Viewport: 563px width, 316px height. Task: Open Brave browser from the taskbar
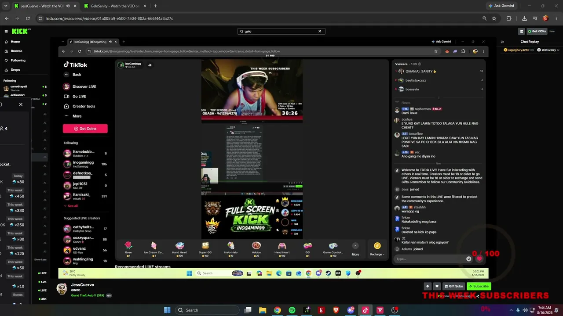click(336, 310)
